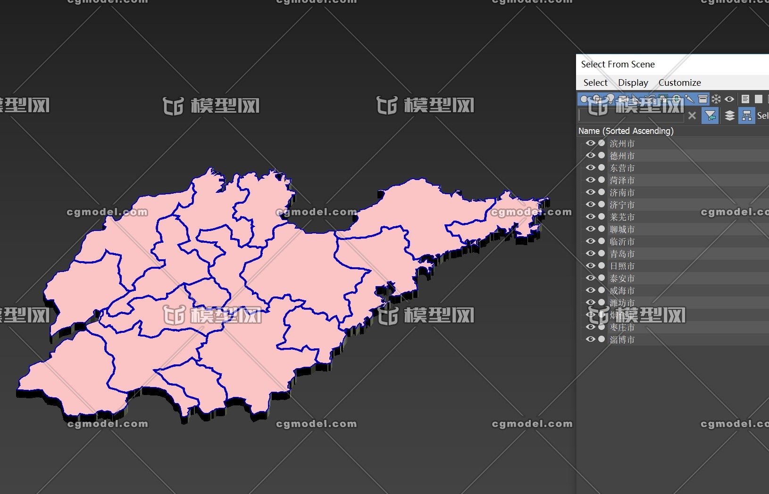The image size is (769, 494).
Task: Select 临沂市 in the object list
Action: pyautogui.click(x=622, y=241)
